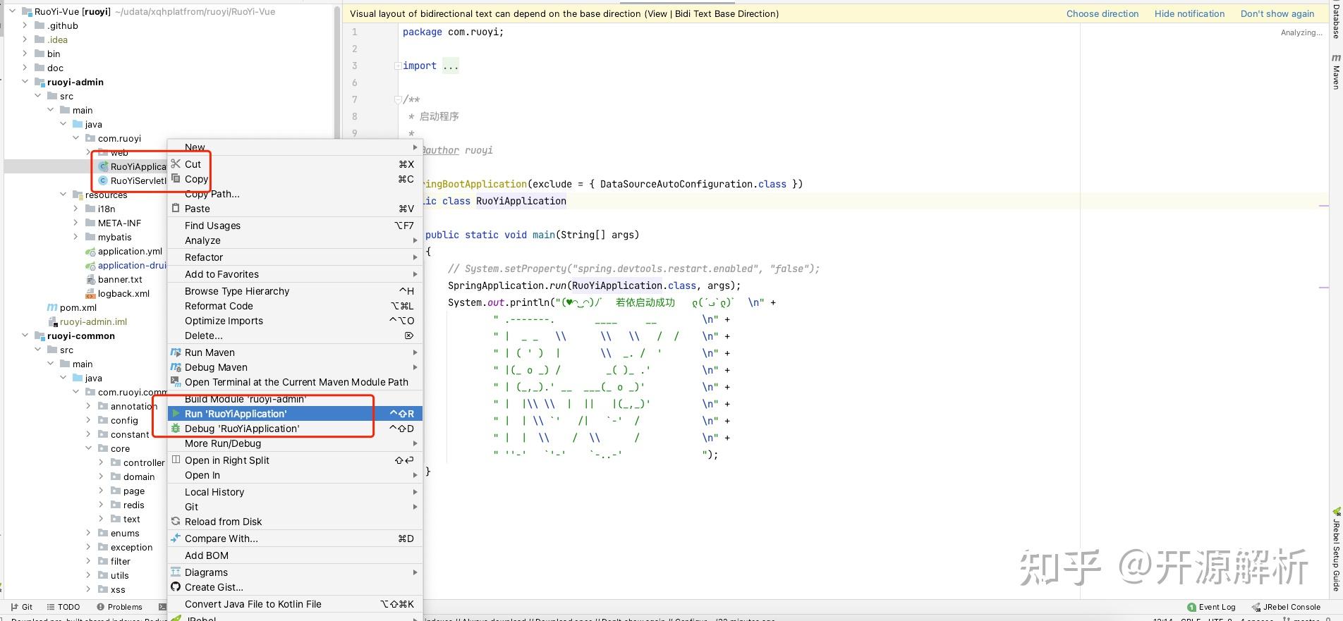Image resolution: width=1343 pixels, height=621 pixels.
Task: Open the Local History submenu
Action: click(x=295, y=492)
